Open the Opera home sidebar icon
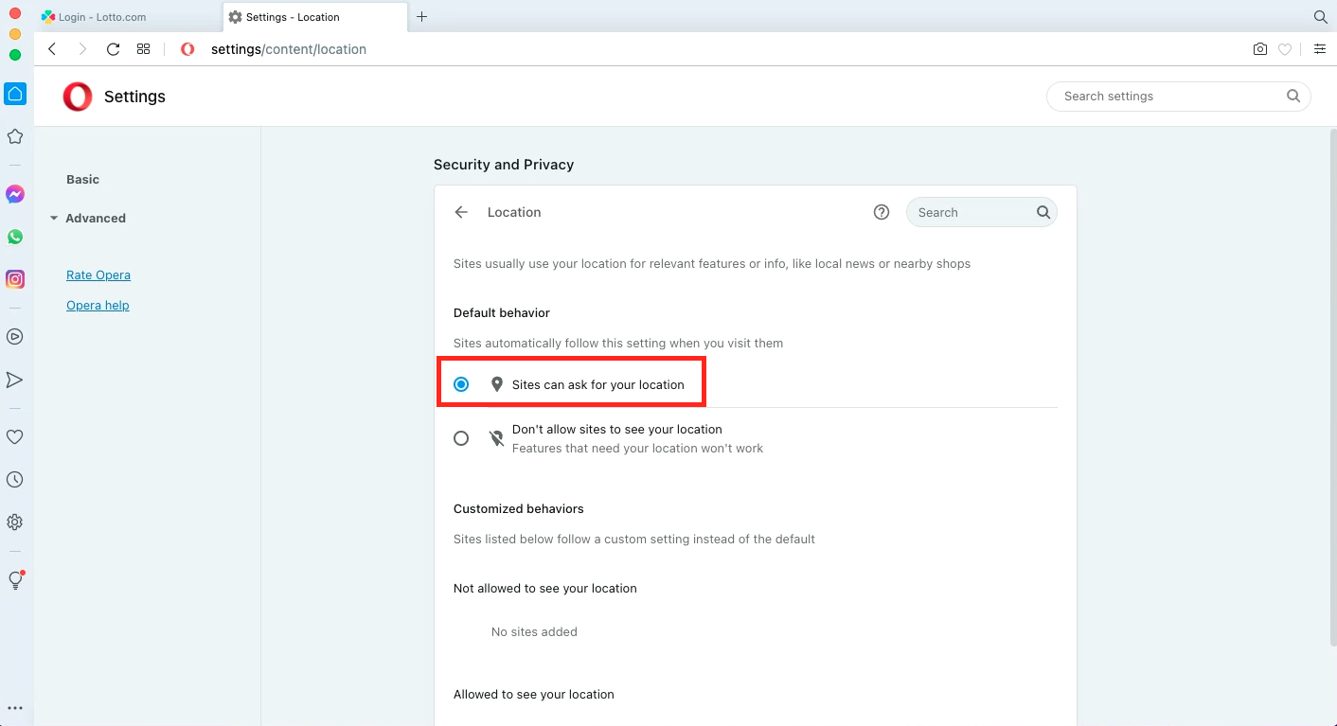Image resolution: width=1337 pixels, height=726 pixels. [15, 94]
